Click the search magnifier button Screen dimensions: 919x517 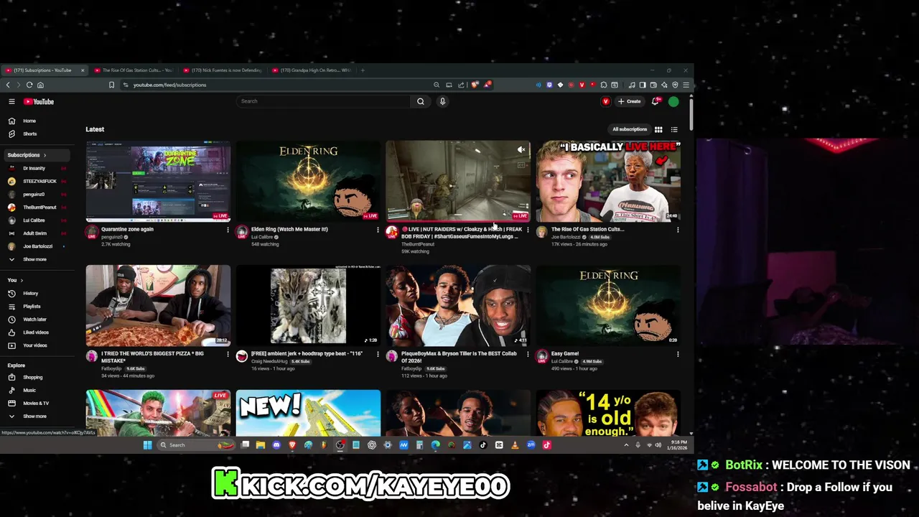[x=421, y=101]
